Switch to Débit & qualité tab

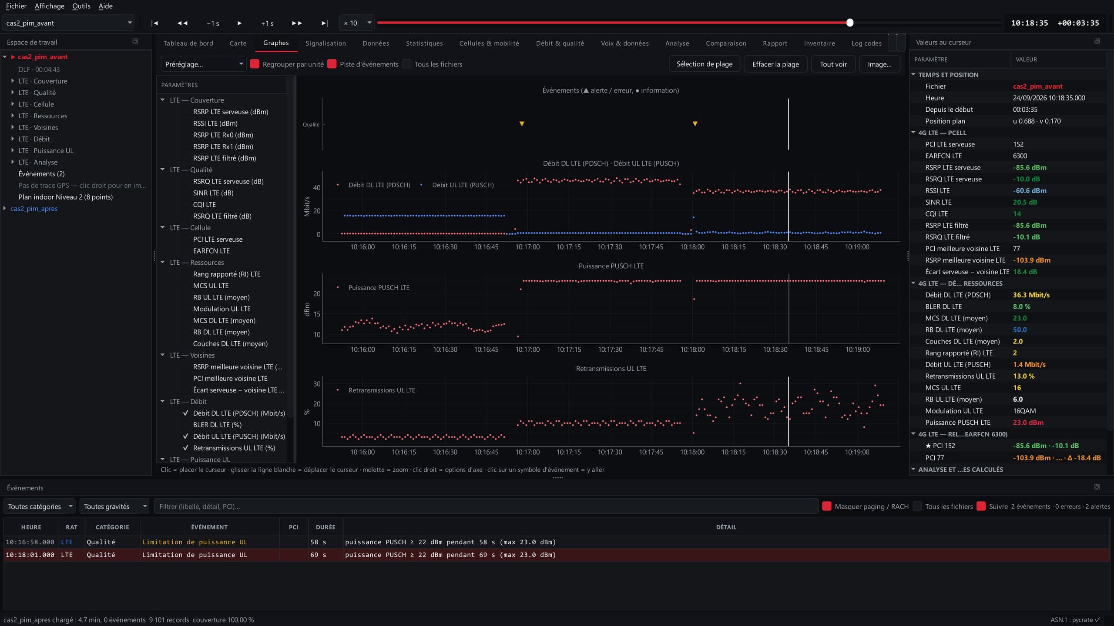560,43
